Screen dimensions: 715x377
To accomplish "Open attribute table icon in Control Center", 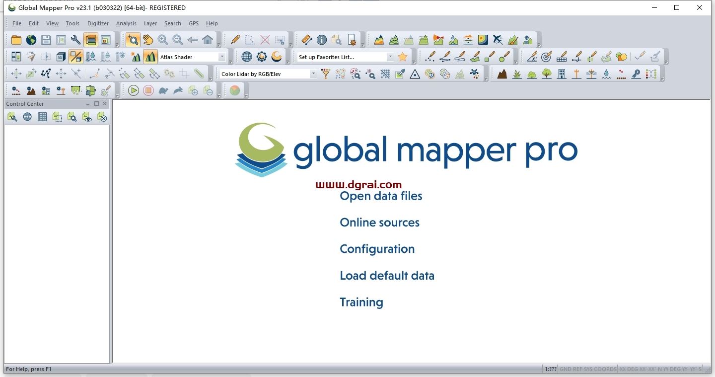I will tap(43, 117).
